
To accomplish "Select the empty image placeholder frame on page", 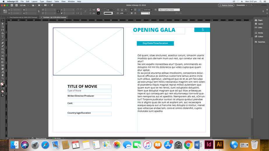I will (88, 51).
